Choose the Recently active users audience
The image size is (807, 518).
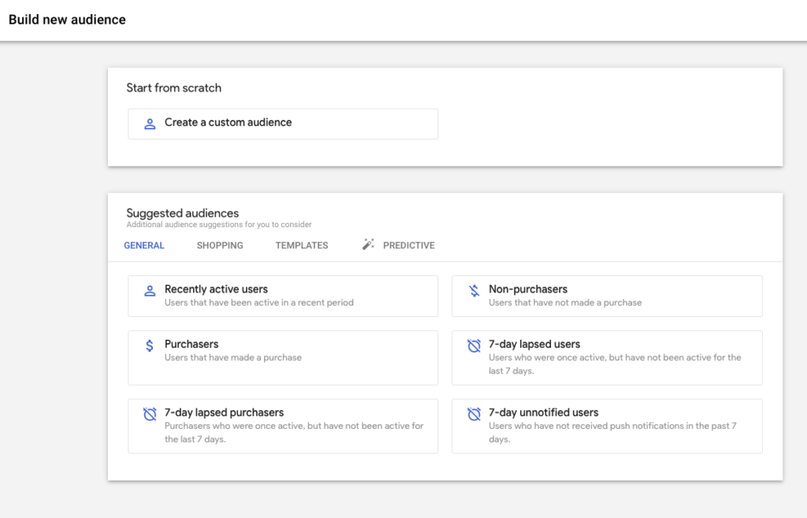point(283,296)
